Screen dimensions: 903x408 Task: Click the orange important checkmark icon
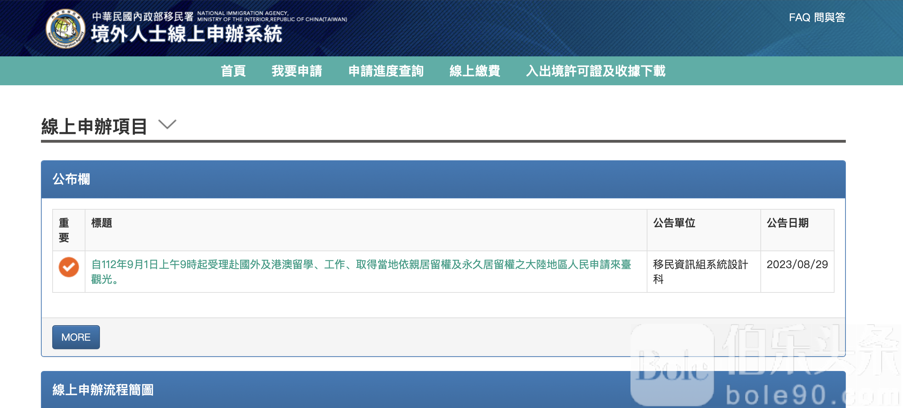click(68, 267)
